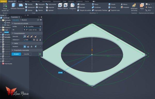Click the Combinar tool

96,7
